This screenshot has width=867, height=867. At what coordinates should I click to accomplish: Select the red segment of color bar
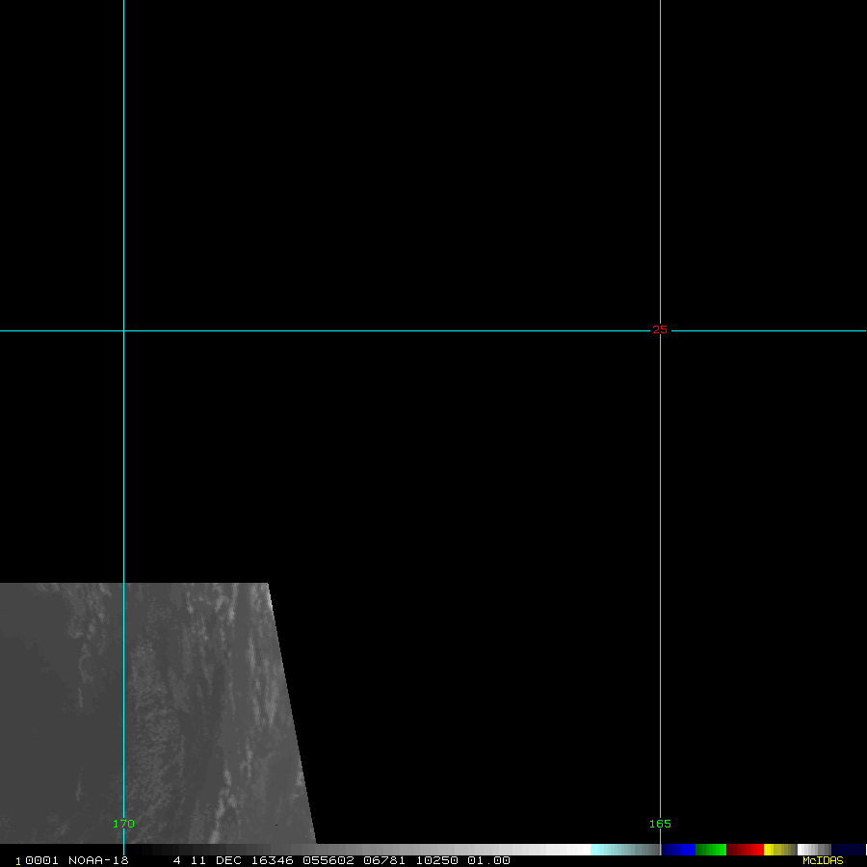pyautogui.click(x=746, y=850)
